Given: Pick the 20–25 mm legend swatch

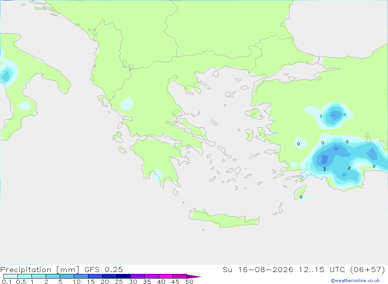Looking at the screenshot, I should click(x=109, y=276).
